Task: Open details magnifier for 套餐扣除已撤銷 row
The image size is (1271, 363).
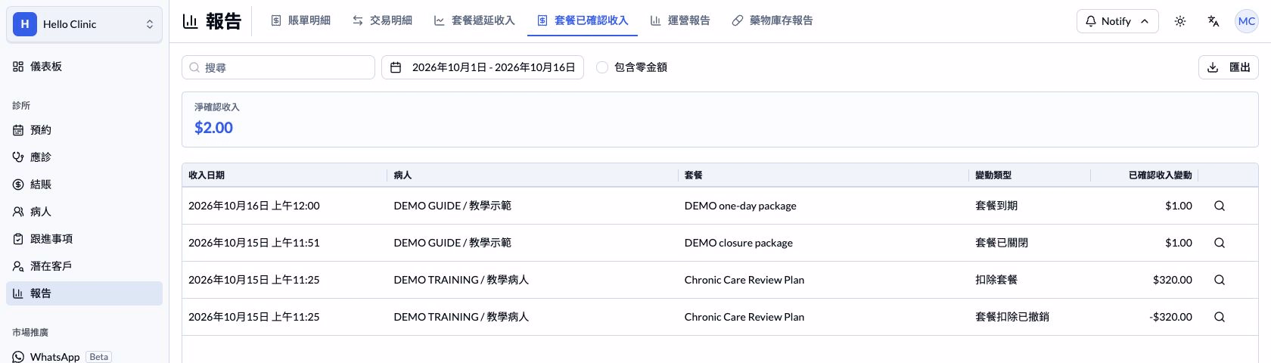Action: point(1219,317)
